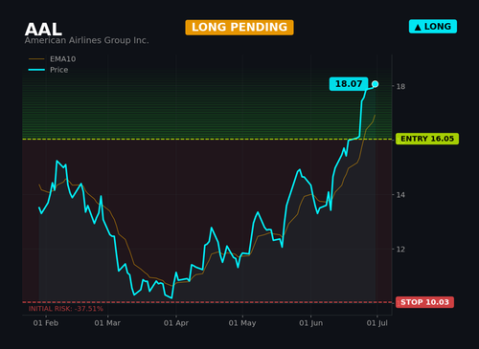Click the cyan Price legend line swatch
479x349 pixels.
tap(36, 70)
